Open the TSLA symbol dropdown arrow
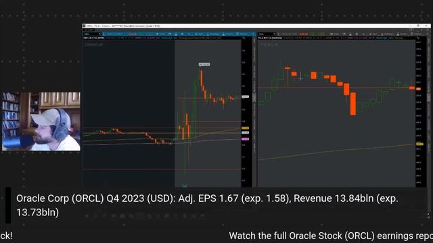The width and height of the screenshot is (433, 243). 275,34
